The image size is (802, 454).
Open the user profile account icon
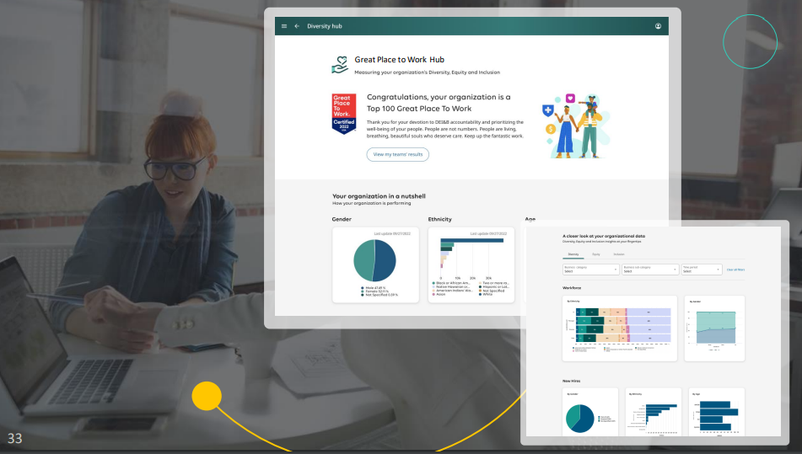658,26
